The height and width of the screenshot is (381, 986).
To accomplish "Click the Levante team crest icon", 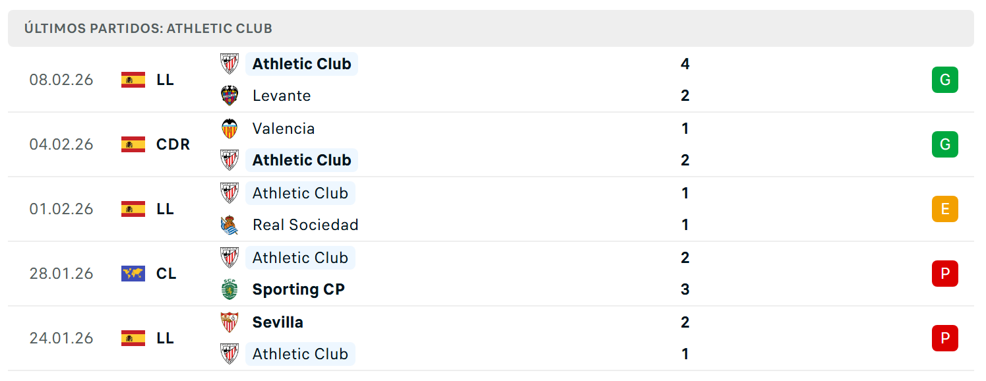I will pyautogui.click(x=230, y=96).
